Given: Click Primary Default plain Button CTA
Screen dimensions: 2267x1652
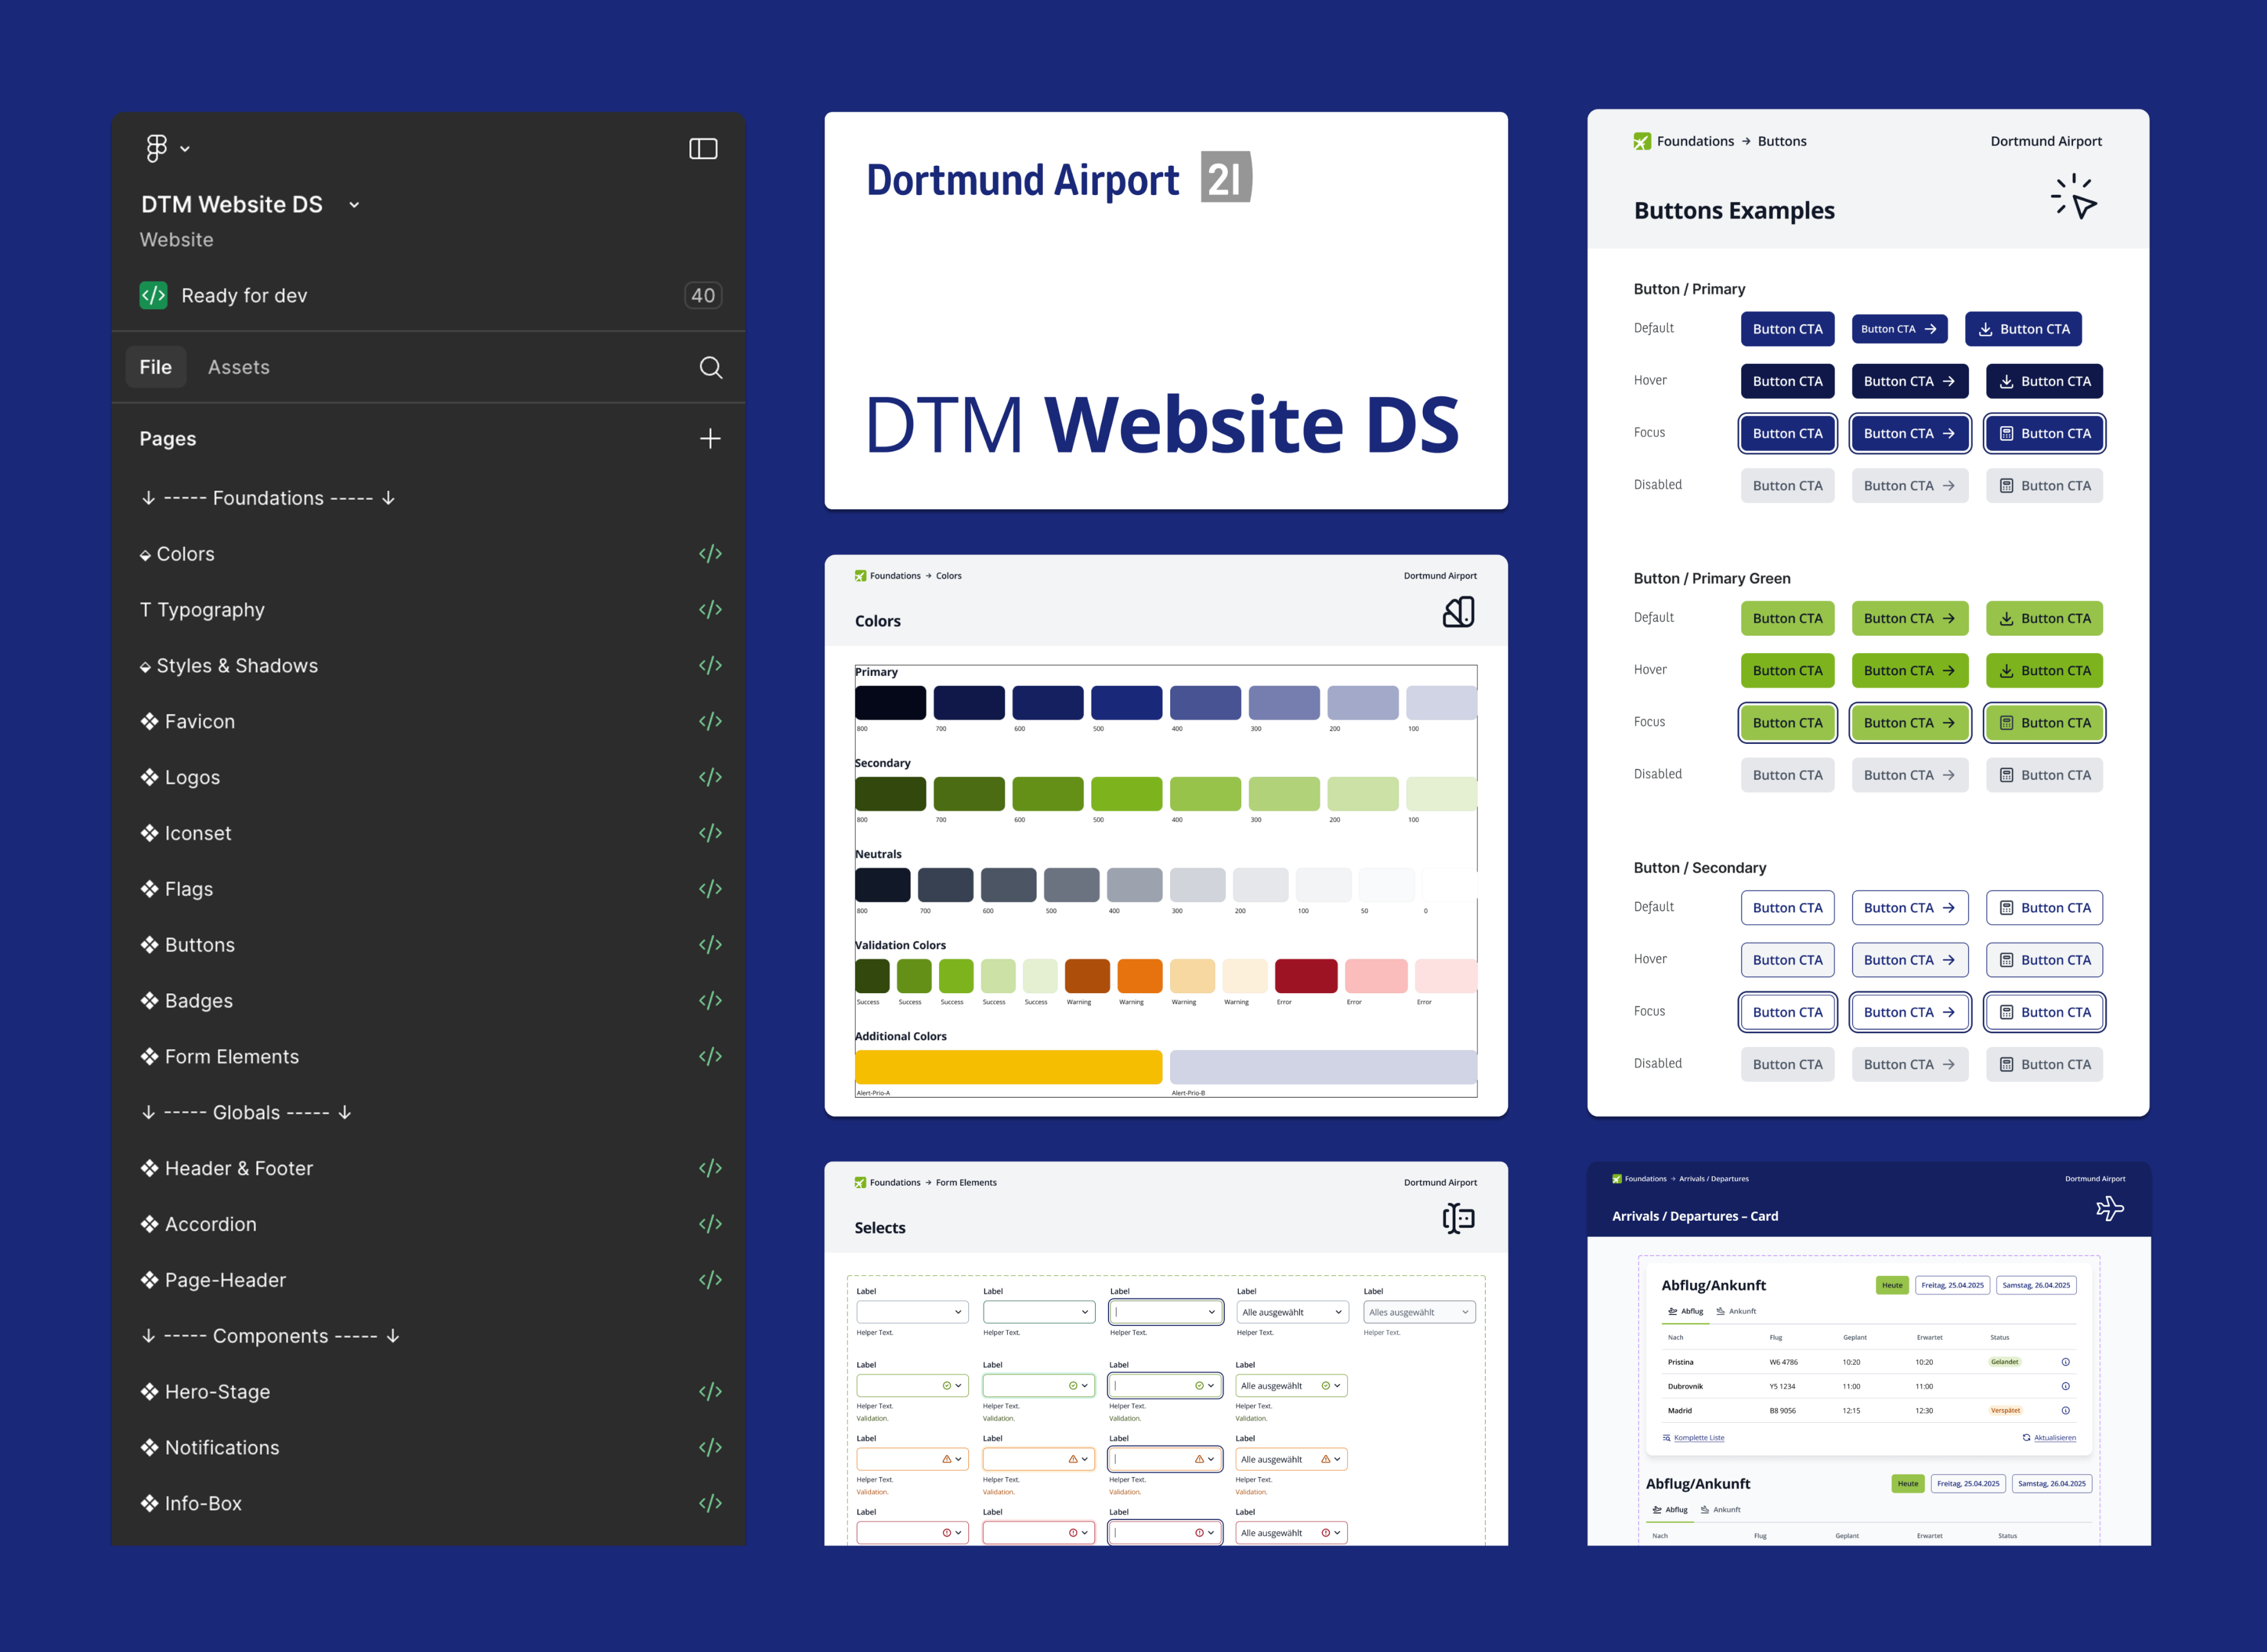Looking at the screenshot, I should [x=1787, y=329].
